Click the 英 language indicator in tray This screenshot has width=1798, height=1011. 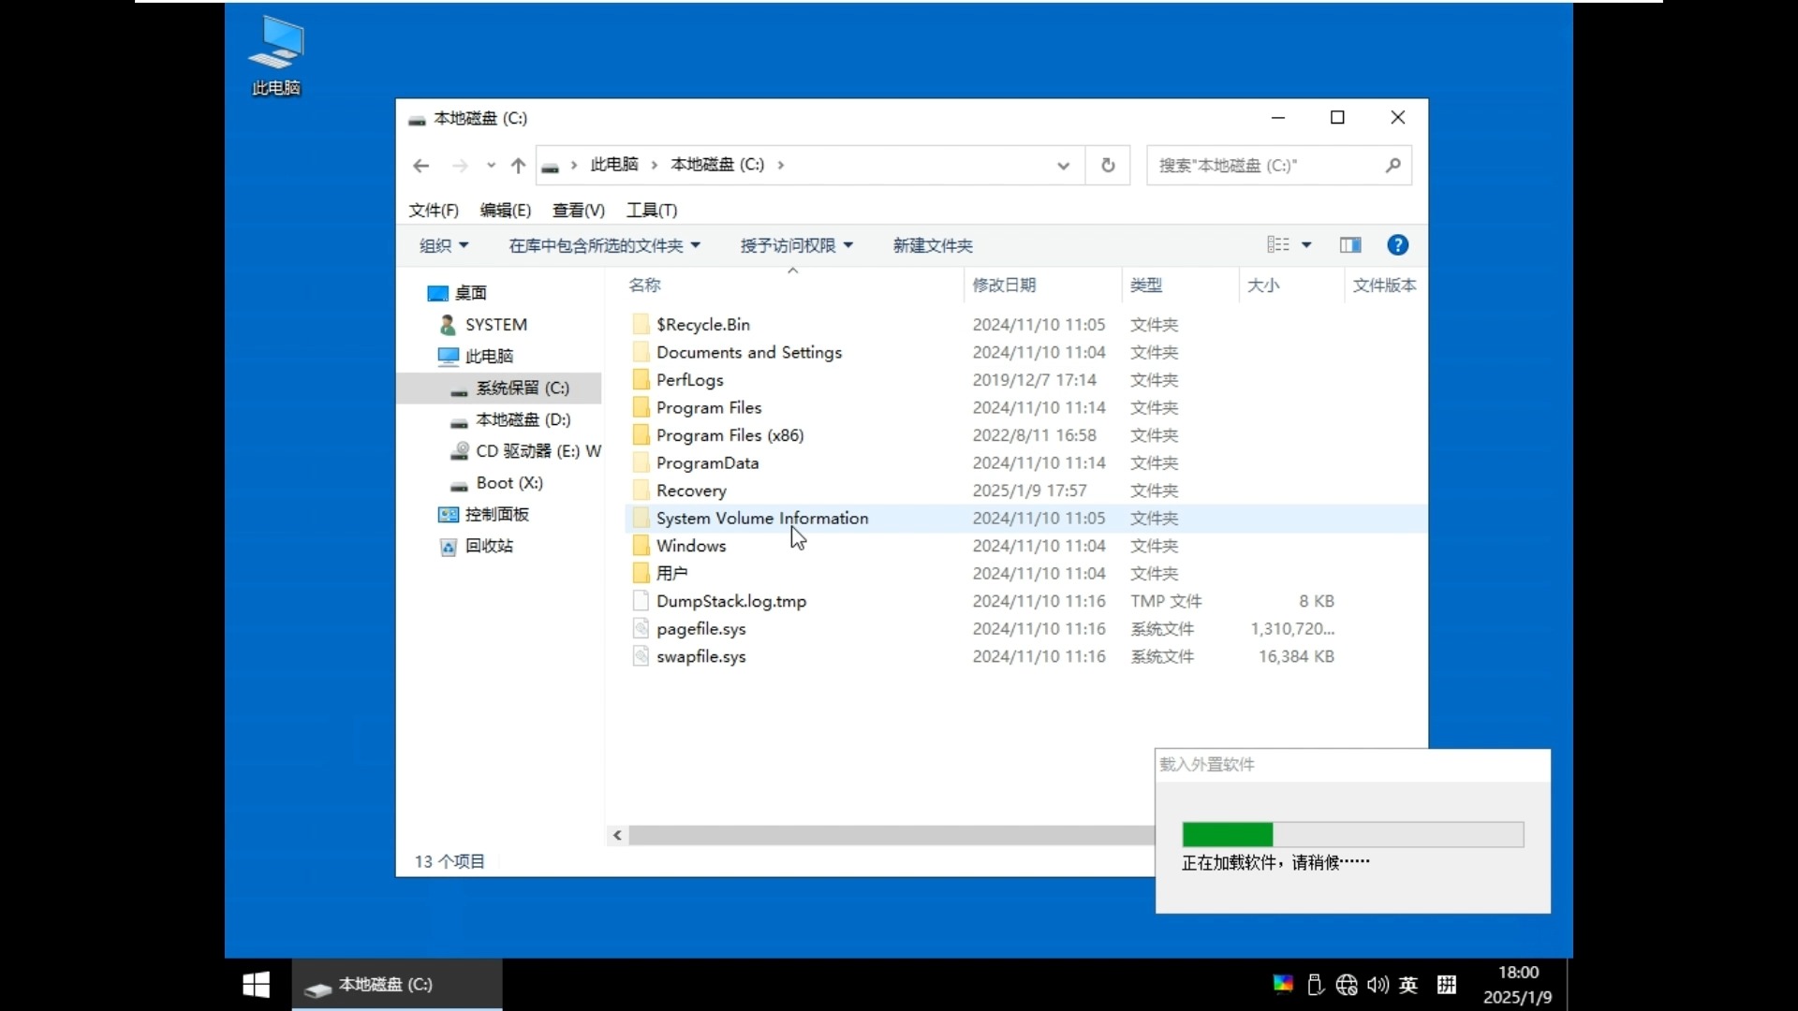coord(1408,985)
